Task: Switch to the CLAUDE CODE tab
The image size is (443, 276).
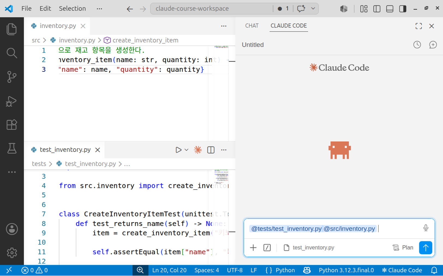Action: coord(289,26)
